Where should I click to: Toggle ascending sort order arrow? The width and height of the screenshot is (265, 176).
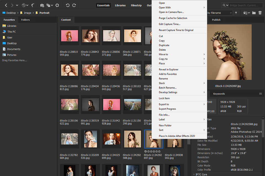(x=236, y=13)
